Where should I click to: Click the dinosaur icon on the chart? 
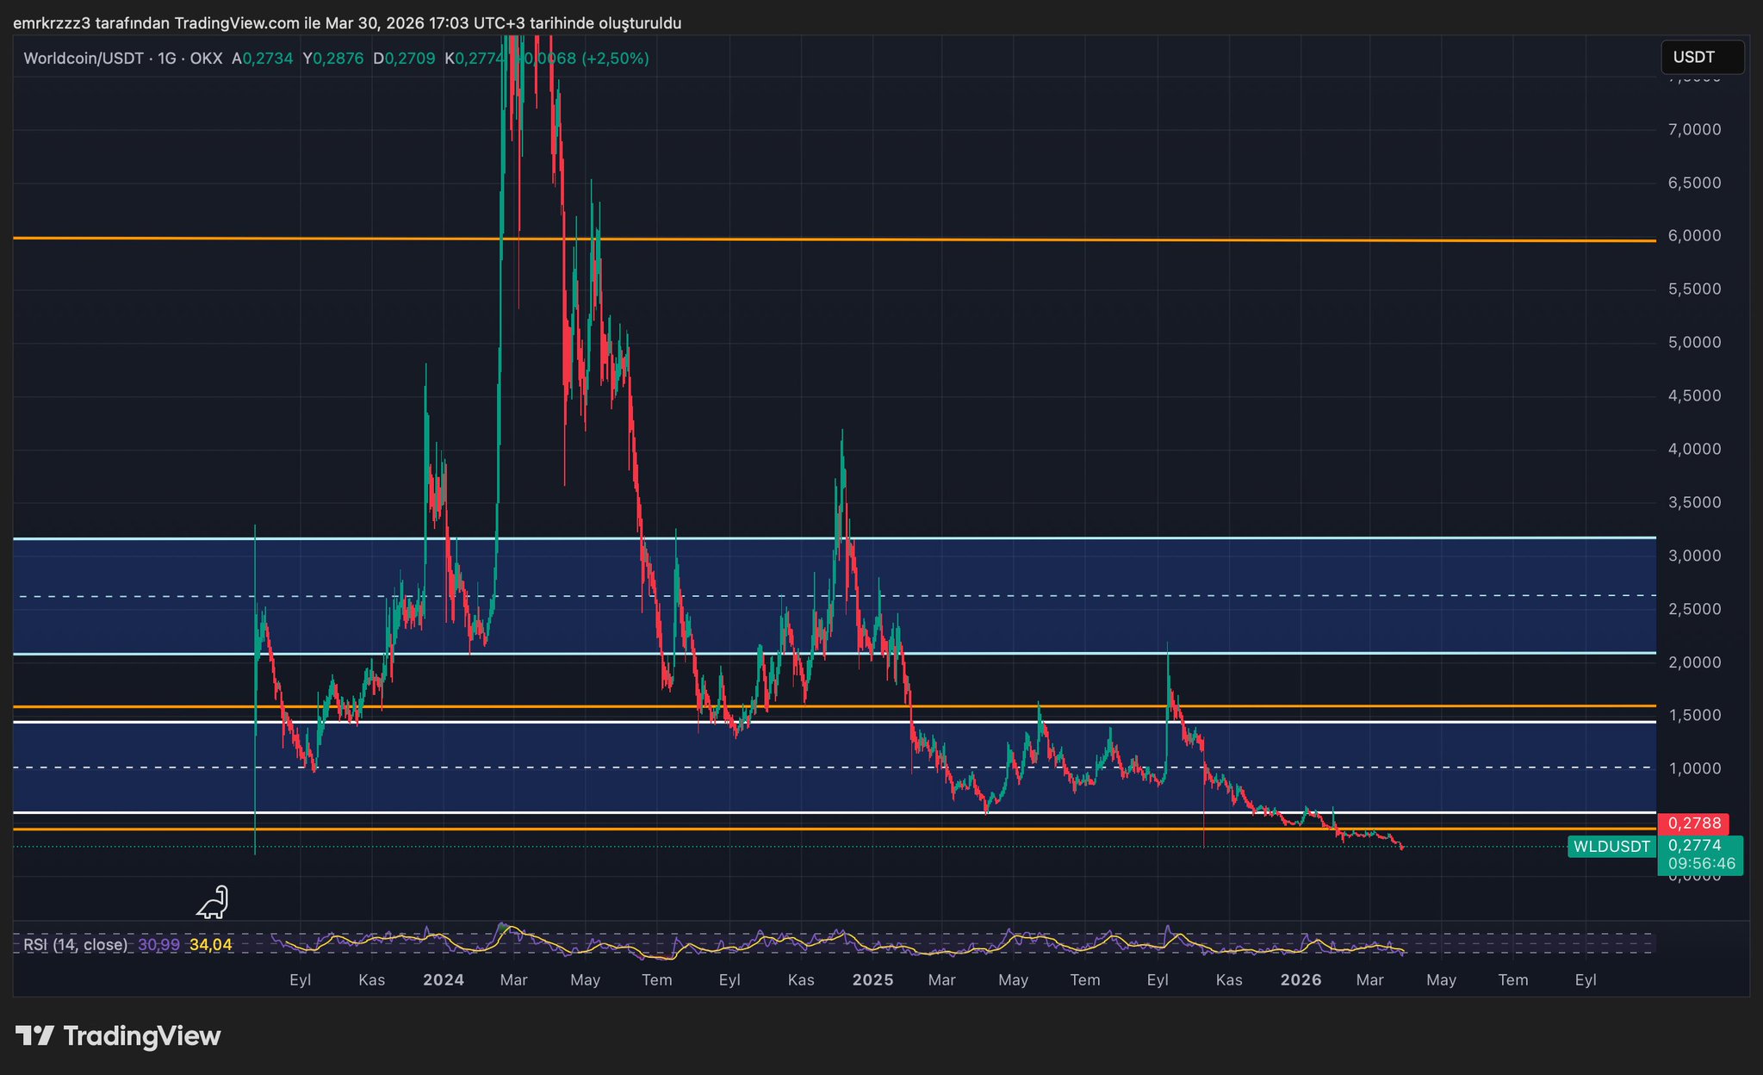213,903
